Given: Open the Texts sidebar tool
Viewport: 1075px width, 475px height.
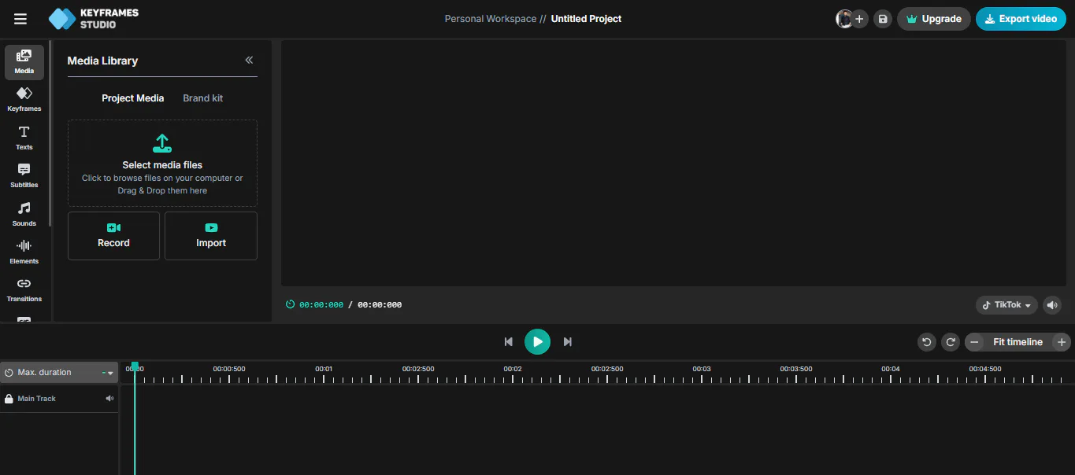Looking at the screenshot, I should (24, 138).
